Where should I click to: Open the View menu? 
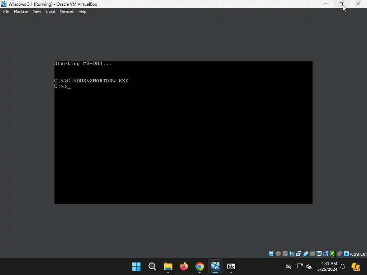coord(37,11)
